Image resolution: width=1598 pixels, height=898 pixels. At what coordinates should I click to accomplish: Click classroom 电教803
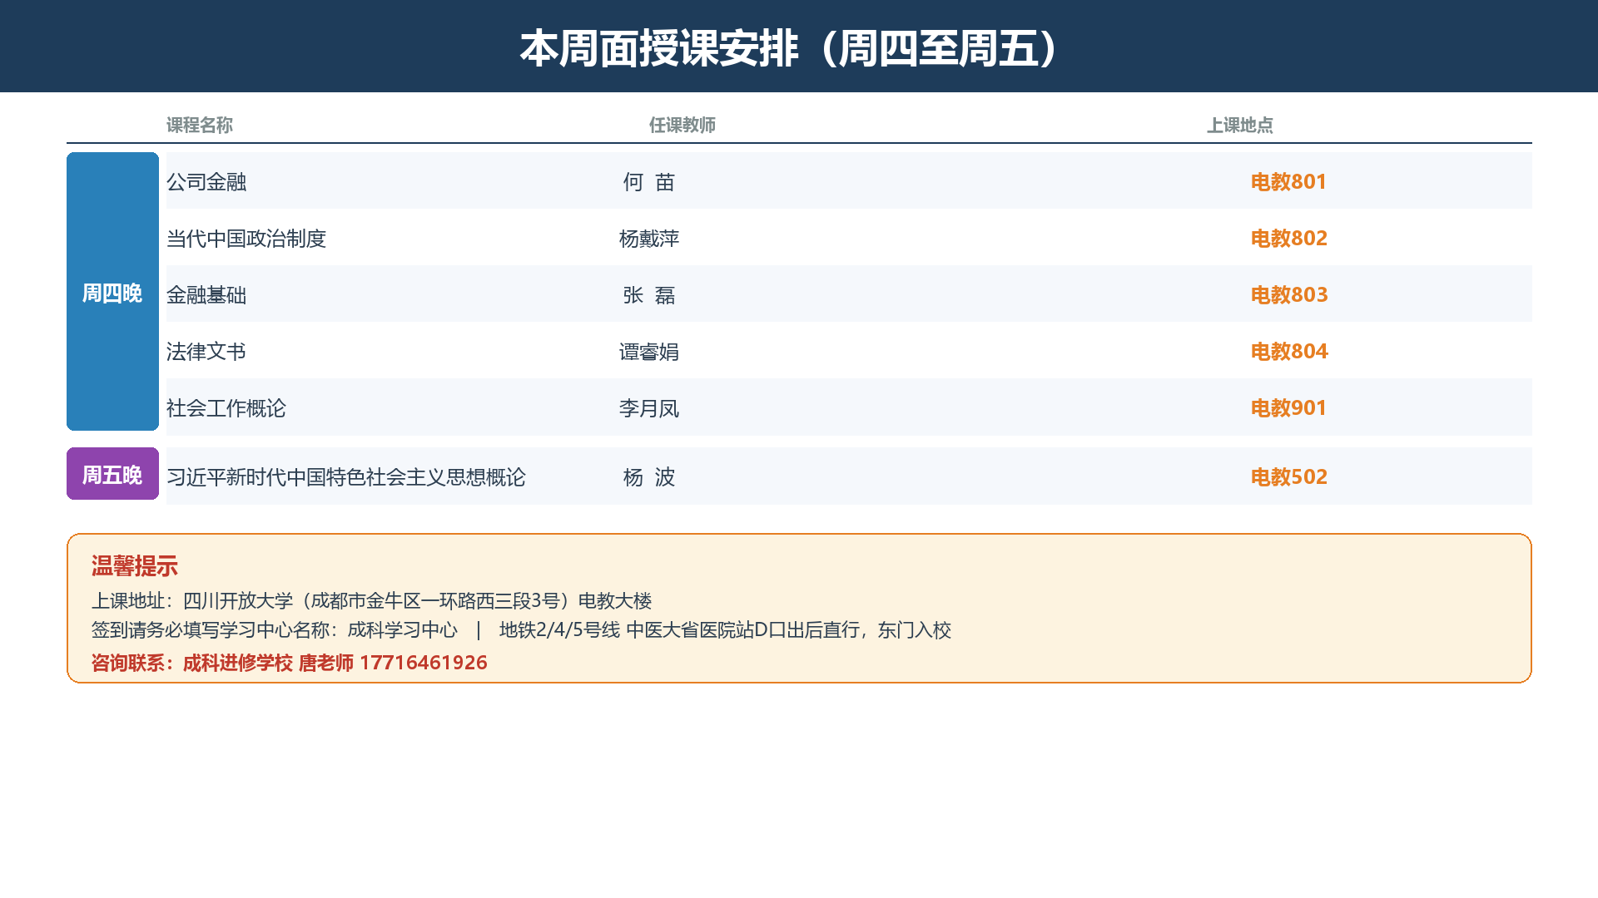click(x=1289, y=294)
